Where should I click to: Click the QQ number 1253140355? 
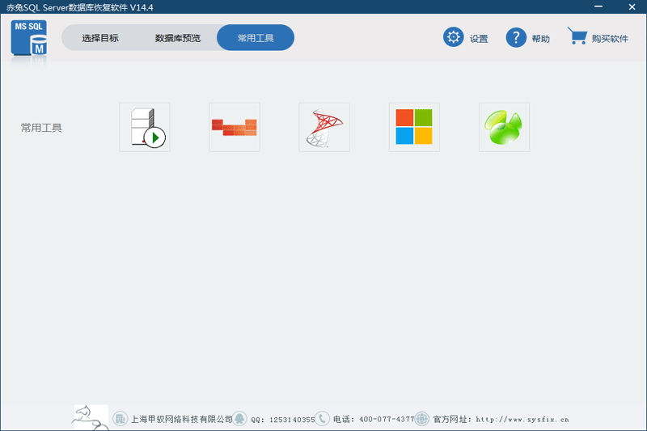click(292, 420)
